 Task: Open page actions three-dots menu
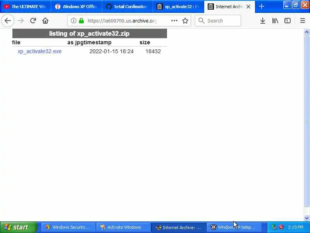(174, 21)
